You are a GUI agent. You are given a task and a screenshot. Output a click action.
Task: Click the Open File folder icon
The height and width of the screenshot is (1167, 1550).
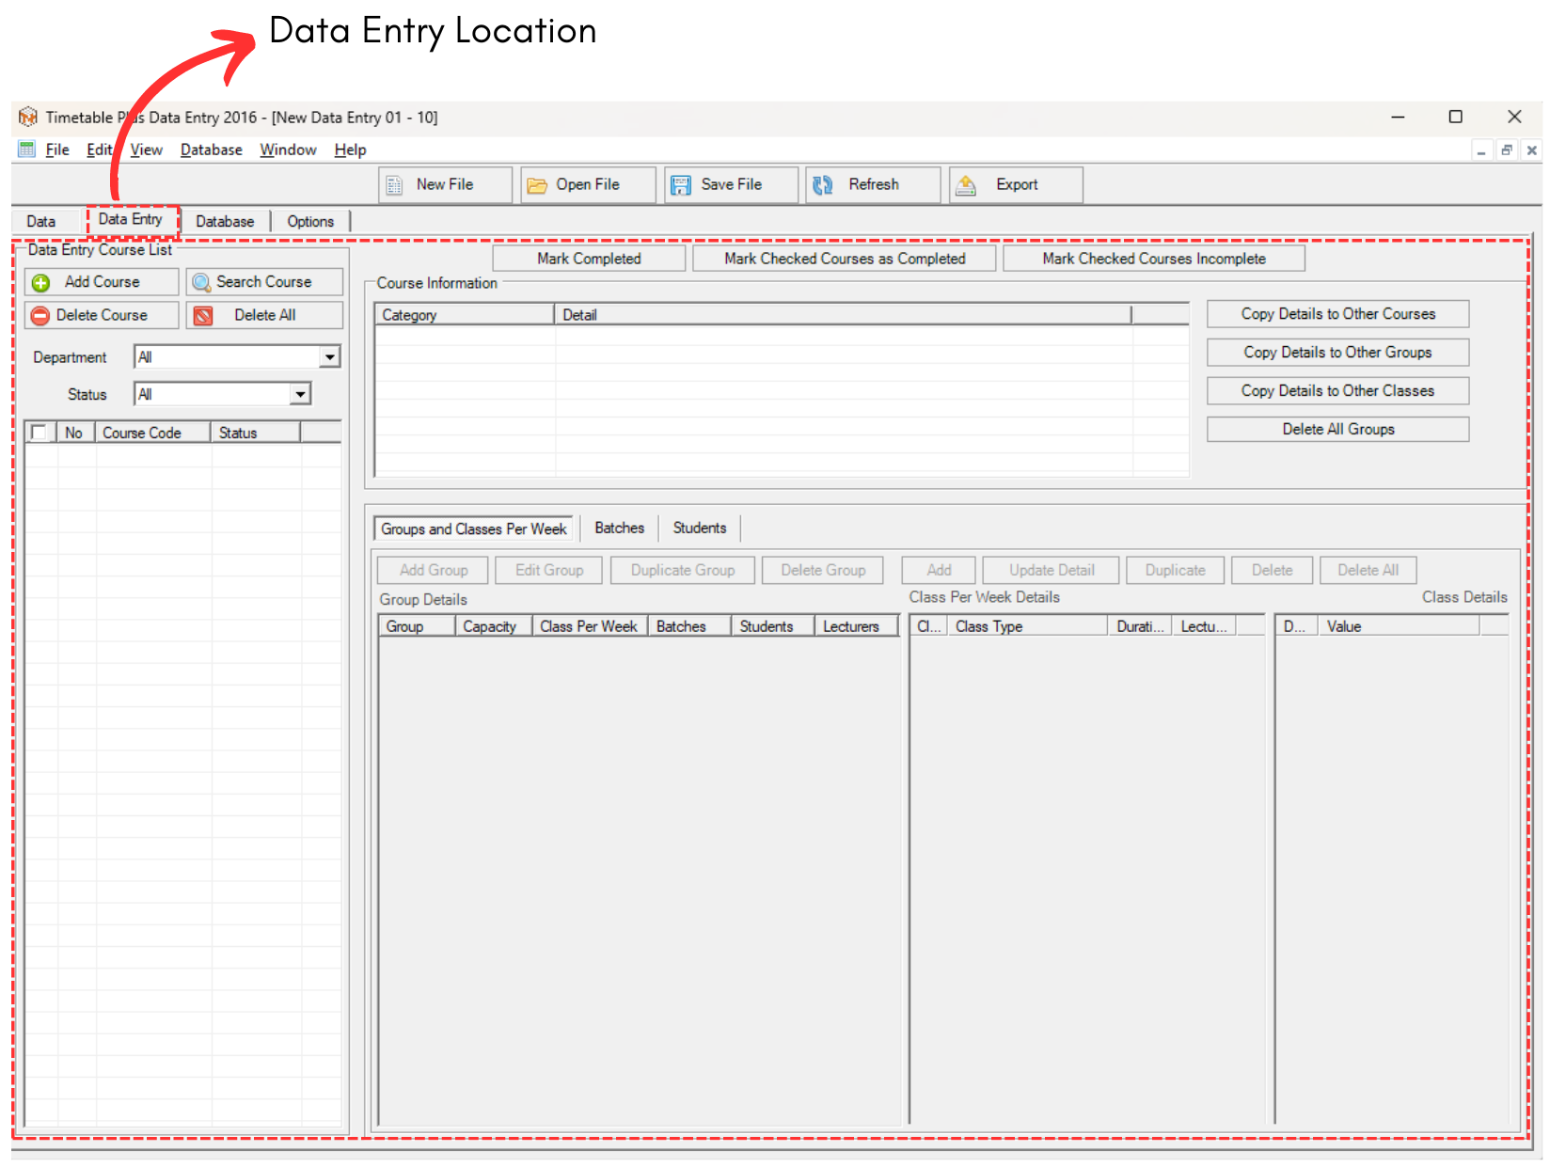tap(537, 185)
